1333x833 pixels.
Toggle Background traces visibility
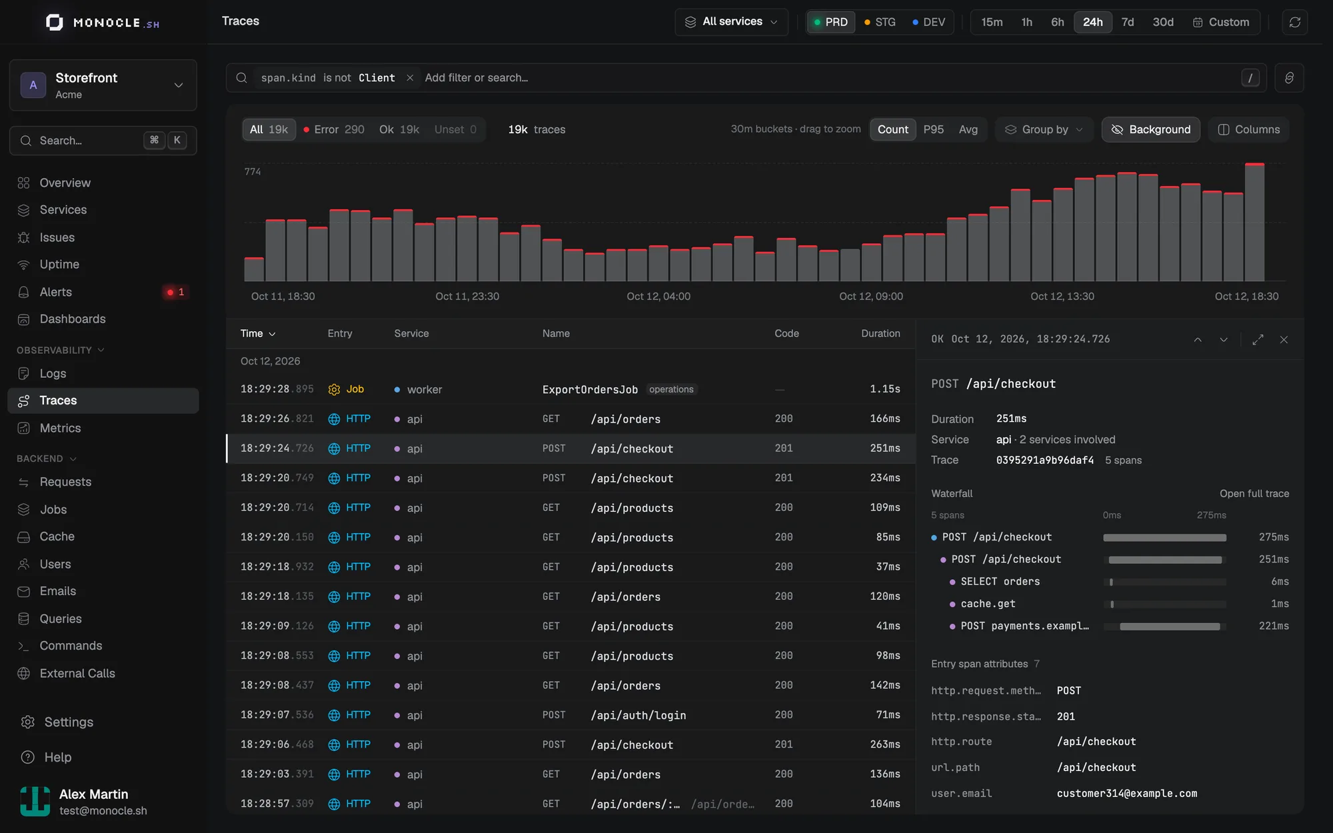(x=1150, y=129)
